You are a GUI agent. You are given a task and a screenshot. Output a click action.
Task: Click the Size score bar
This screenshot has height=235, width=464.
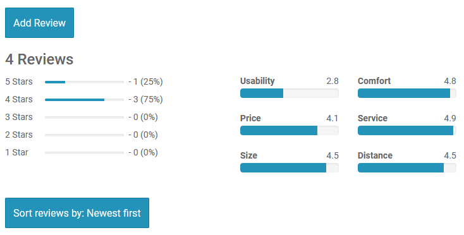coord(290,167)
